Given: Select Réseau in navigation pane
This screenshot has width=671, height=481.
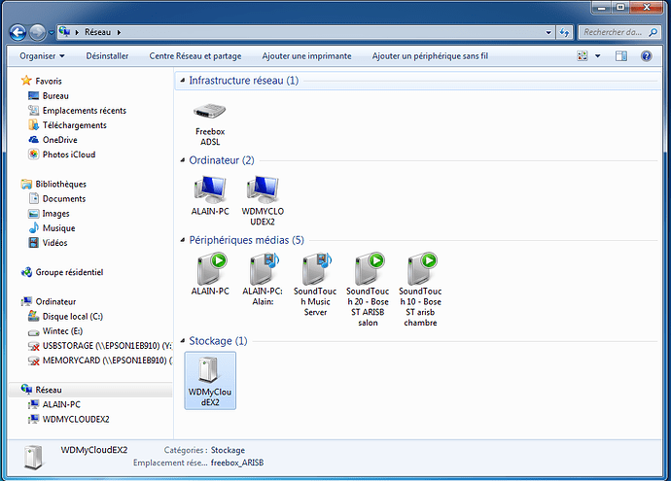Looking at the screenshot, I should [x=90, y=390].
